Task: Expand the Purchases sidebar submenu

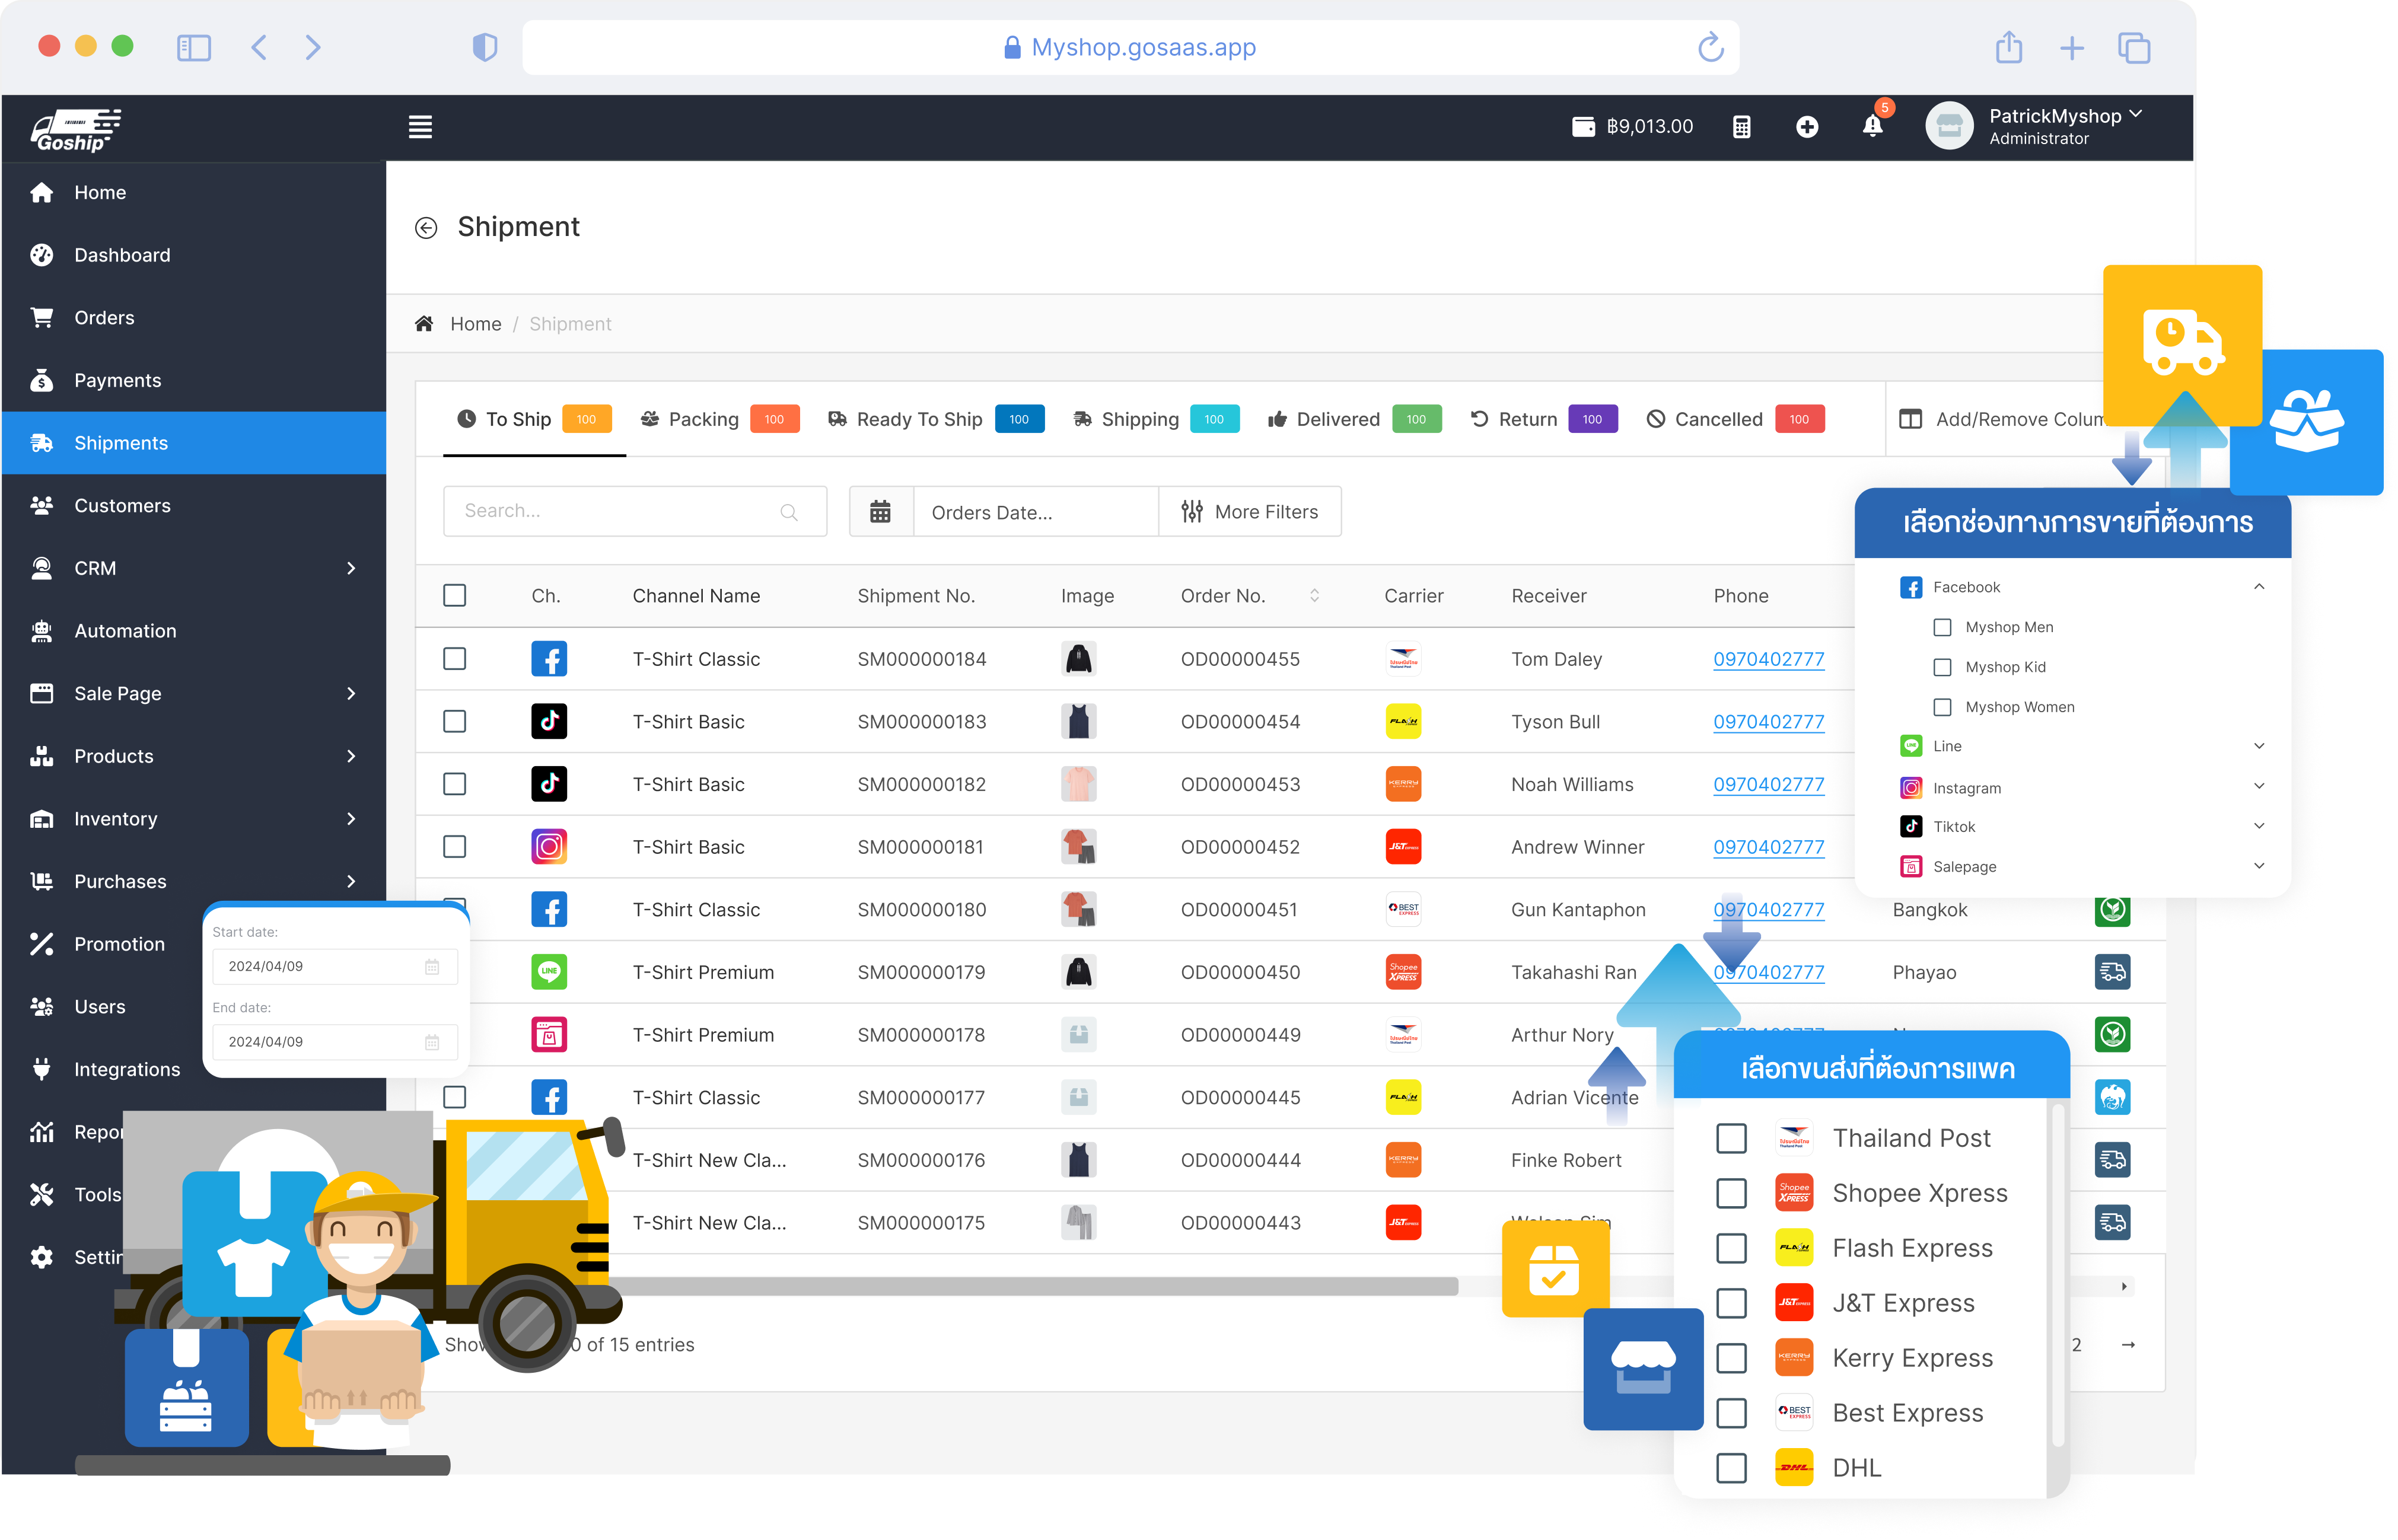Action: [x=351, y=882]
